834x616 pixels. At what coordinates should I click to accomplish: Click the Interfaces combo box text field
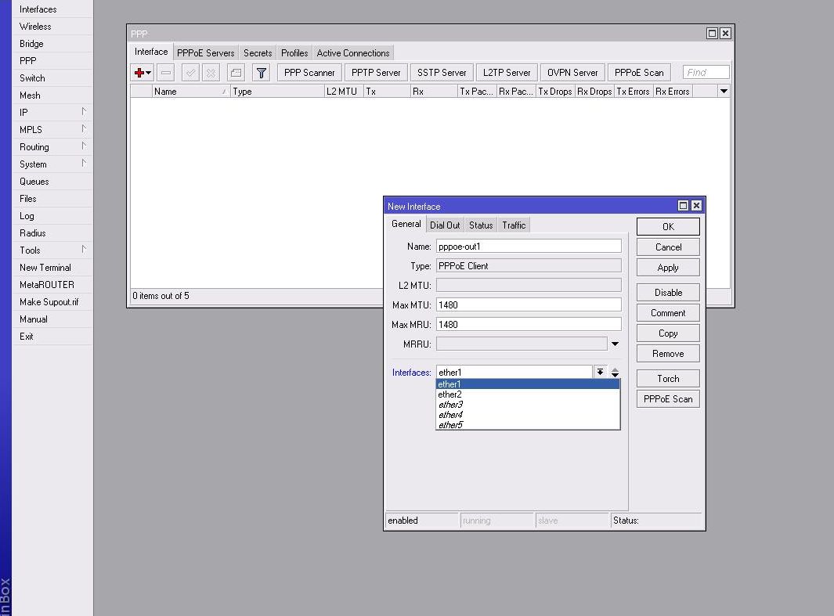click(514, 372)
